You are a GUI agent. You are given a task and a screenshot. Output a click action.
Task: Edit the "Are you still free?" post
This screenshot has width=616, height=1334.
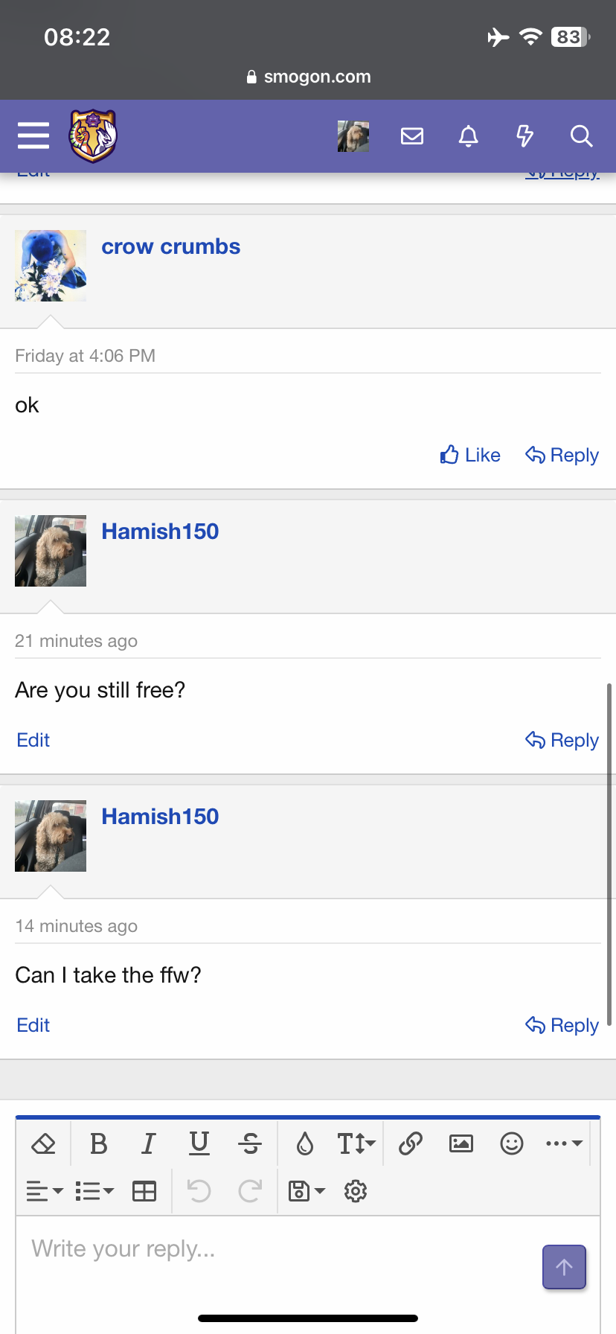point(33,740)
